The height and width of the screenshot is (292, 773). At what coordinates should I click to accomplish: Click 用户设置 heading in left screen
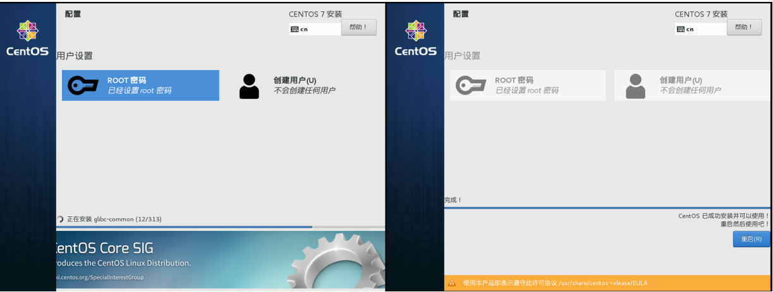(75, 55)
